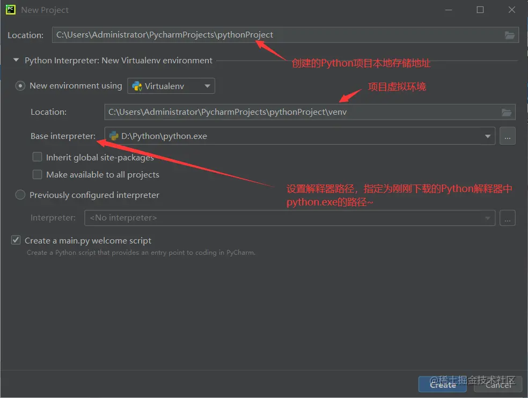Click the Python icon in Base interpreter field
528x398 pixels.
click(114, 136)
